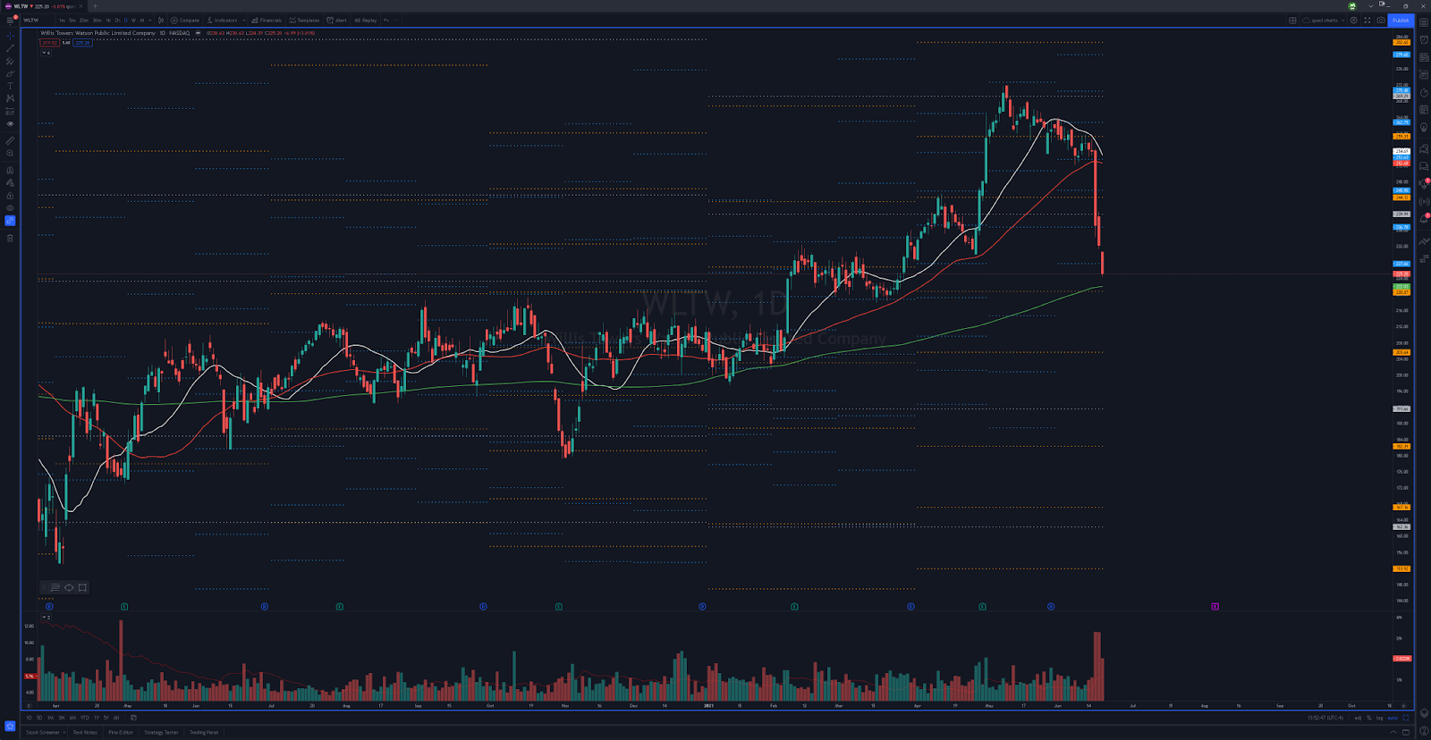Image resolution: width=1431 pixels, height=740 pixels.
Task: Open a new browser tab with plus
Action: coord(95,5)
